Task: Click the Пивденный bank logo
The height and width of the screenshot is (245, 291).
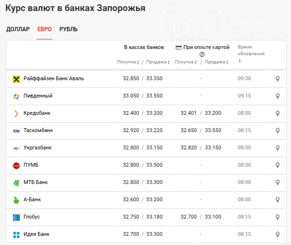Action: [16, 96]
